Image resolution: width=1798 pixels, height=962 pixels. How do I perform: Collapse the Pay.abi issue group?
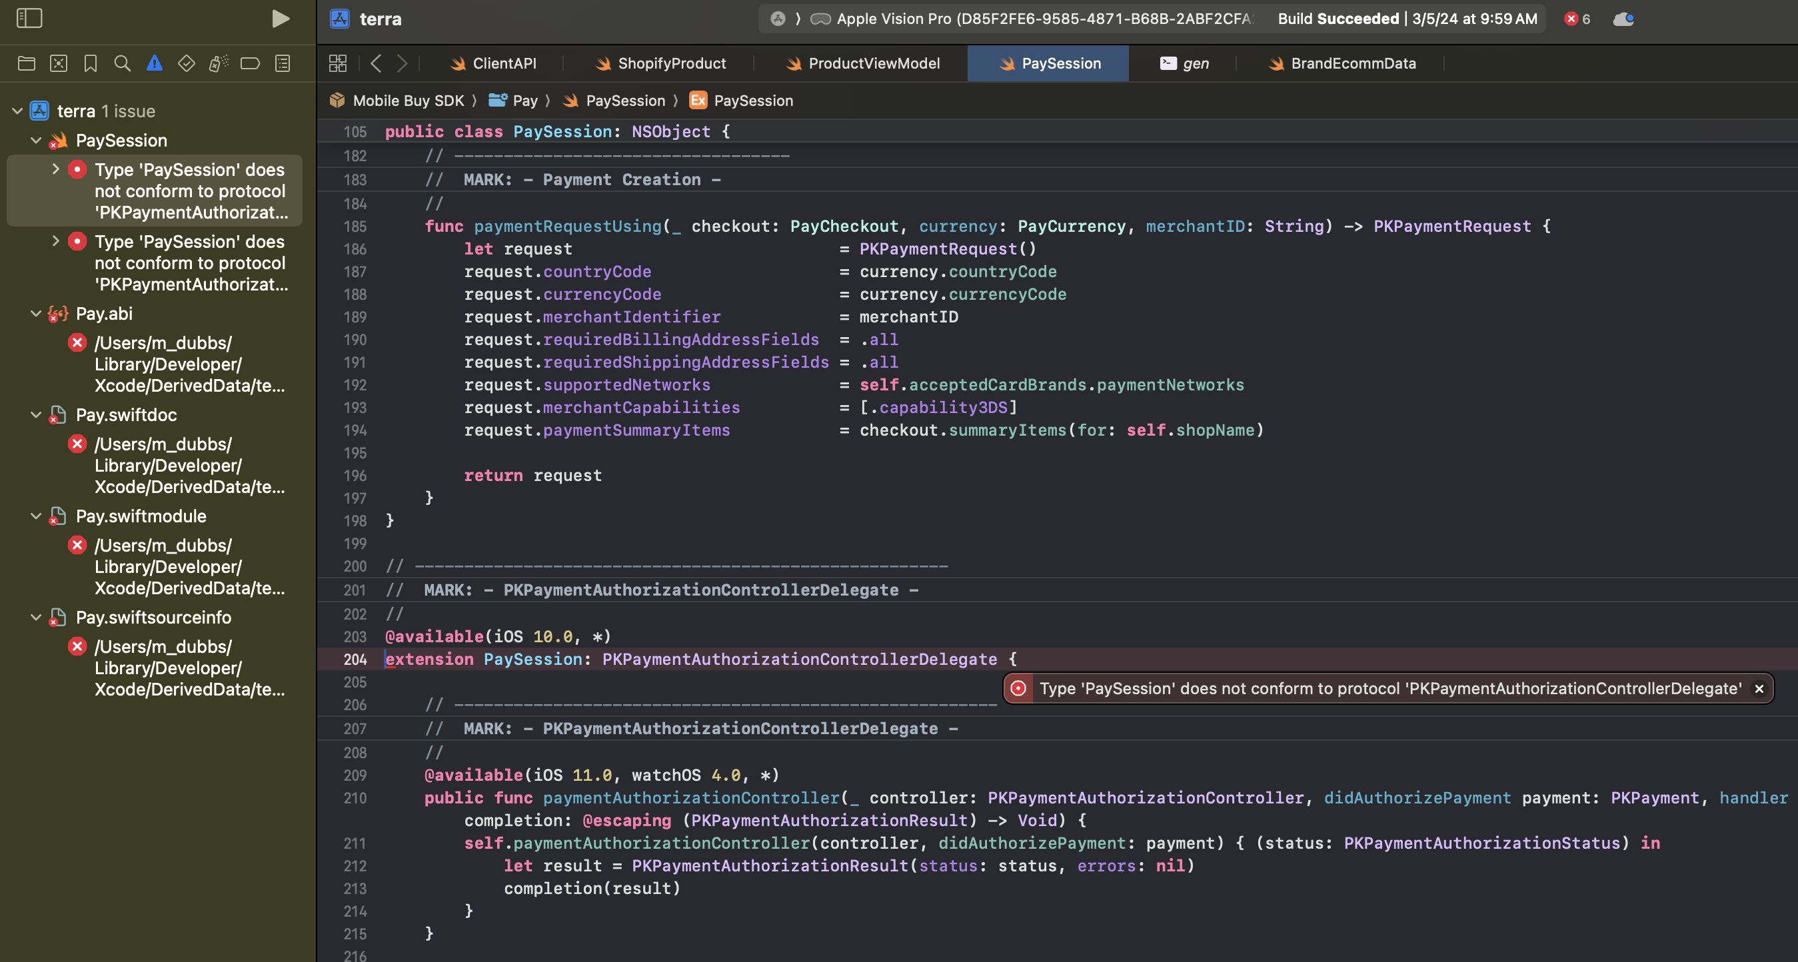(x=35, y=314)
